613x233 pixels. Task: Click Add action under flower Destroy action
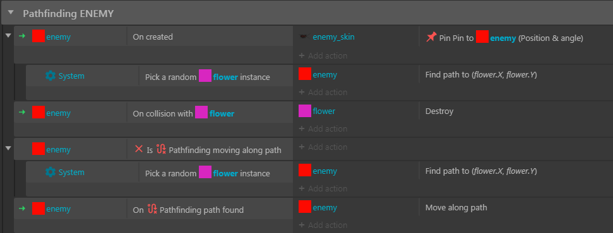pyautogui.click(x=323, y=129)
